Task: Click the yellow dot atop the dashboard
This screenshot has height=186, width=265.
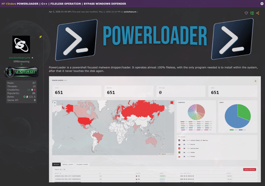Action: click(255, 81)
